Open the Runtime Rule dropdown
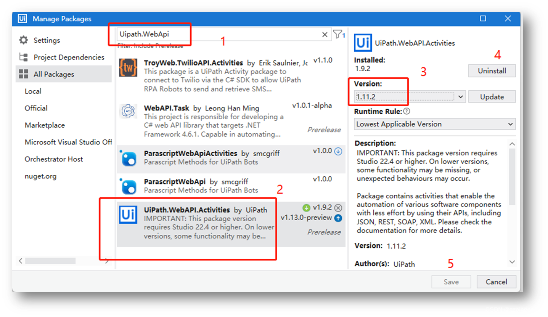The width and height of the screenshot is (548, 317). tap(435, 124)
